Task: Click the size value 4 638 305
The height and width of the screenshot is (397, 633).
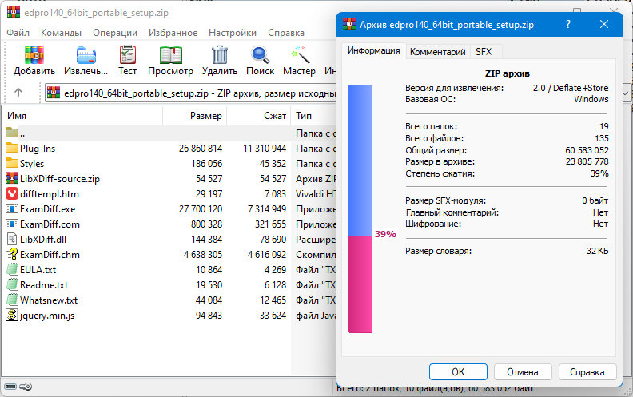Action: 203,255
